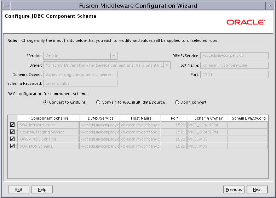
Task: Click the Schema Owner input field
Action: click(x=80, y=75)
